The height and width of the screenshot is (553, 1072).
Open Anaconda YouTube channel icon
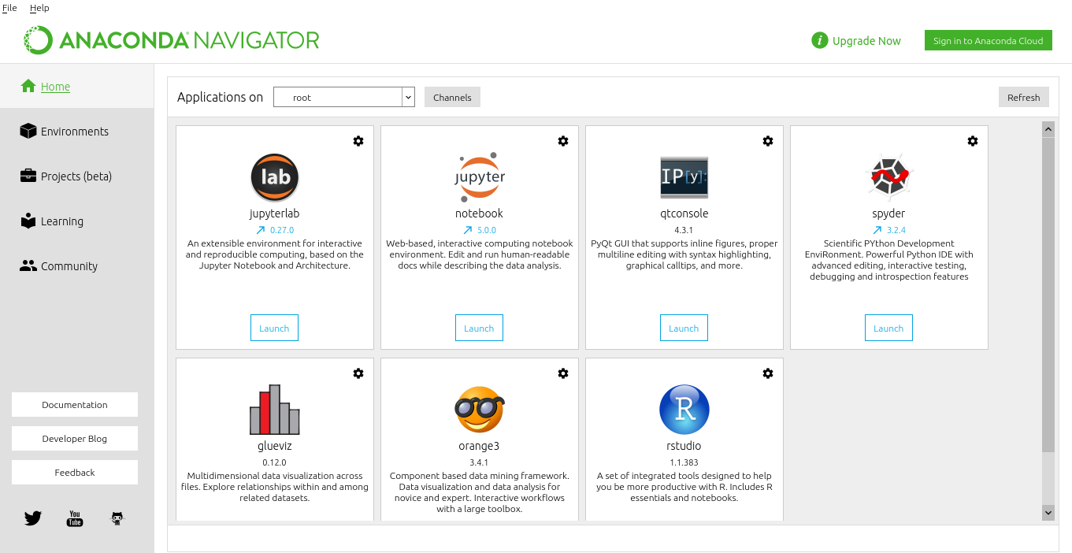coord(75,518)
